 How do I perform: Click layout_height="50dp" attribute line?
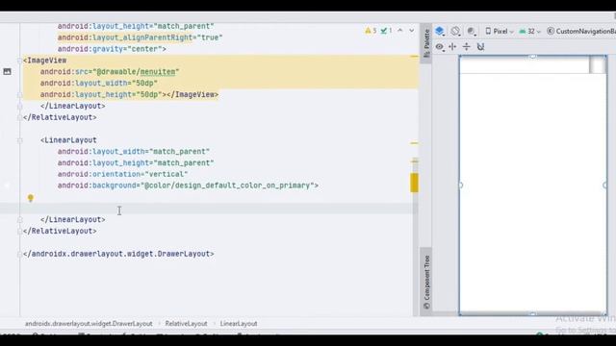point(101,94)
